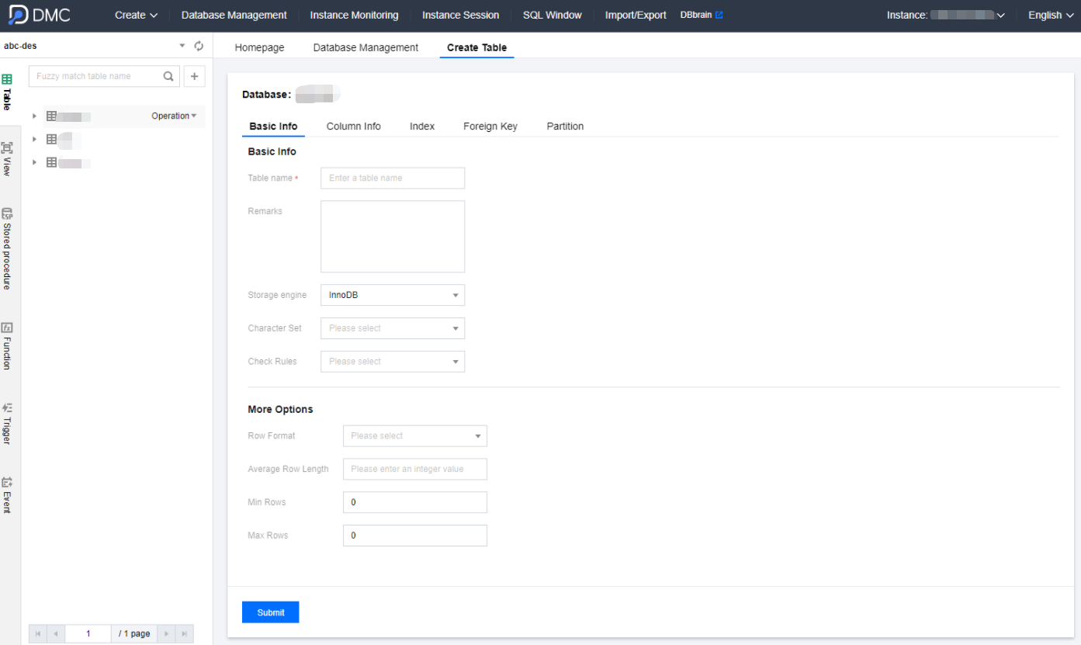Open the Event sidebar panel
The image size is (1081, 645).
pyautogui.click(x=7, y=494)
